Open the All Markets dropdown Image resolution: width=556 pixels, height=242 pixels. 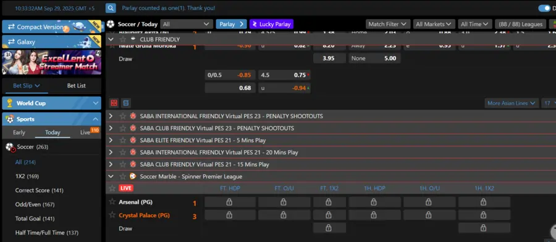(x=434, y=24)
